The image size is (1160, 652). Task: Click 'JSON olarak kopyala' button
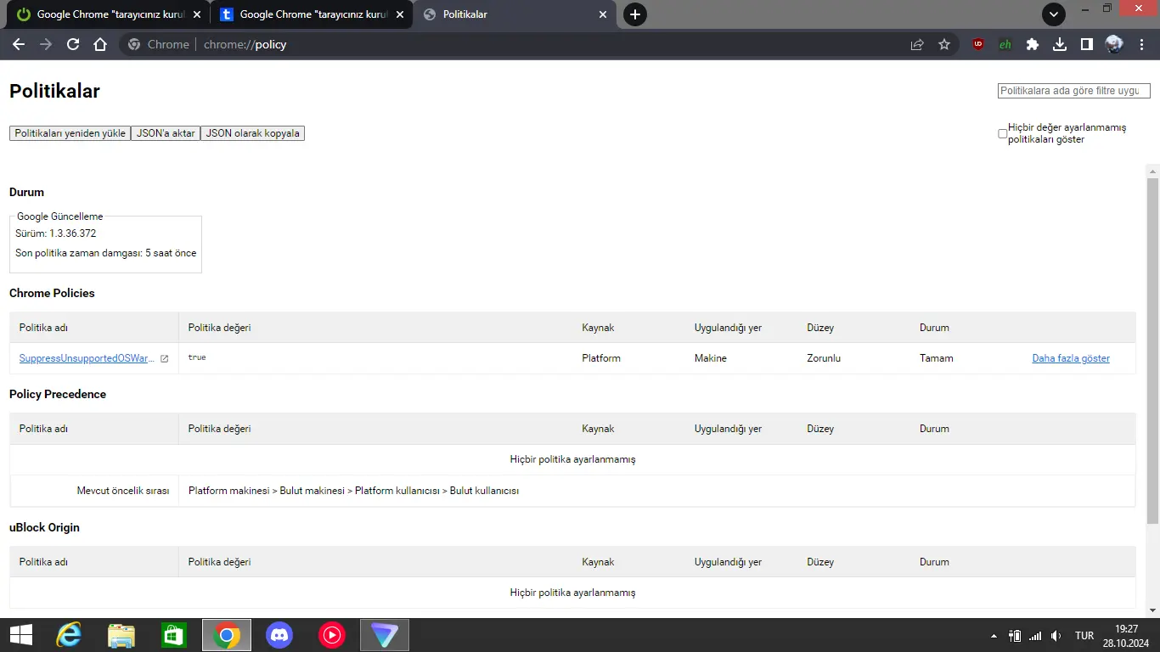coord(252,133)
